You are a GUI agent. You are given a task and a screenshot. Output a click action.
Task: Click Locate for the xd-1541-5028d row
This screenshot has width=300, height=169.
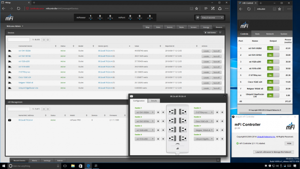coord(206,51)
